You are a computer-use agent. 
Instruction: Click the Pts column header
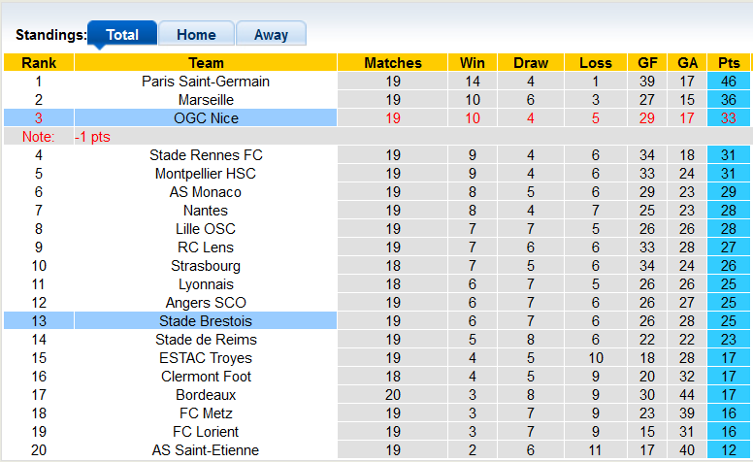tap(729, 63)
